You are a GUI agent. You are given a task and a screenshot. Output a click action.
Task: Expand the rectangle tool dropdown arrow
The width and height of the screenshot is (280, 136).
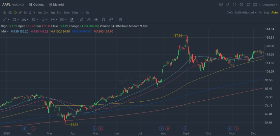click(18, 20)
